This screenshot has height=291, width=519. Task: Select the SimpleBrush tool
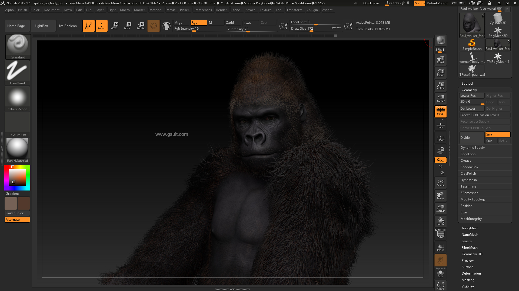pos(472,45)
